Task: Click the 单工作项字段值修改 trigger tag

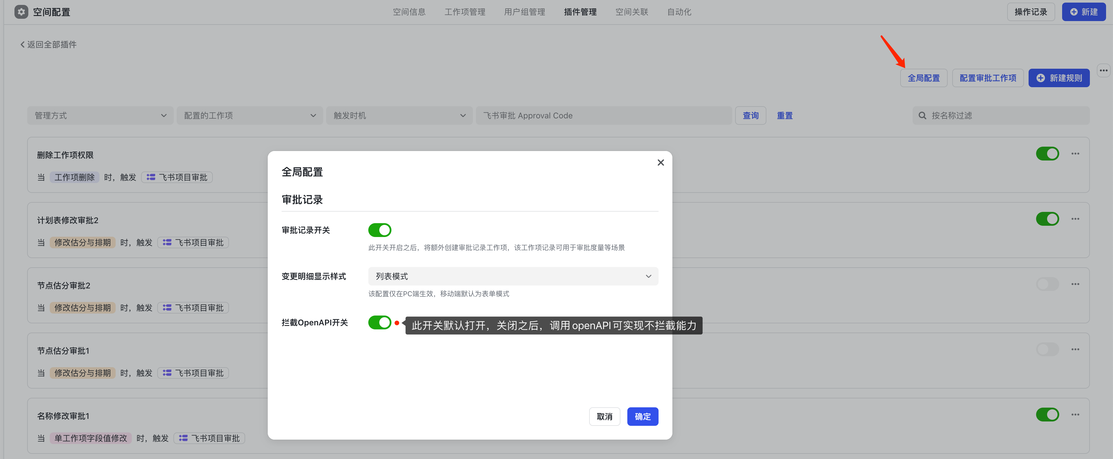Action: [91, 438]
